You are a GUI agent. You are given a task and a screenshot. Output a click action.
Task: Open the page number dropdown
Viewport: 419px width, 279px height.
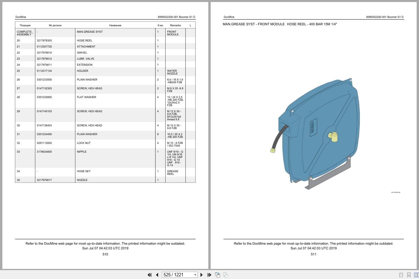point(195,275)
